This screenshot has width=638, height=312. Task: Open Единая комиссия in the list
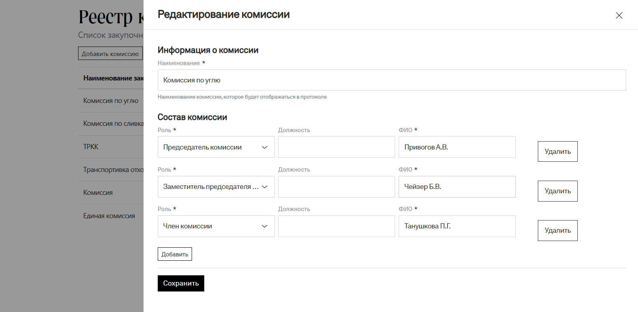click(x=109, y=216)
